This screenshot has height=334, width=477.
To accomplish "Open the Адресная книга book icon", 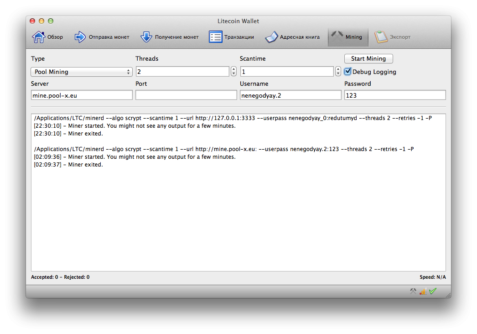I will [271, 37].
